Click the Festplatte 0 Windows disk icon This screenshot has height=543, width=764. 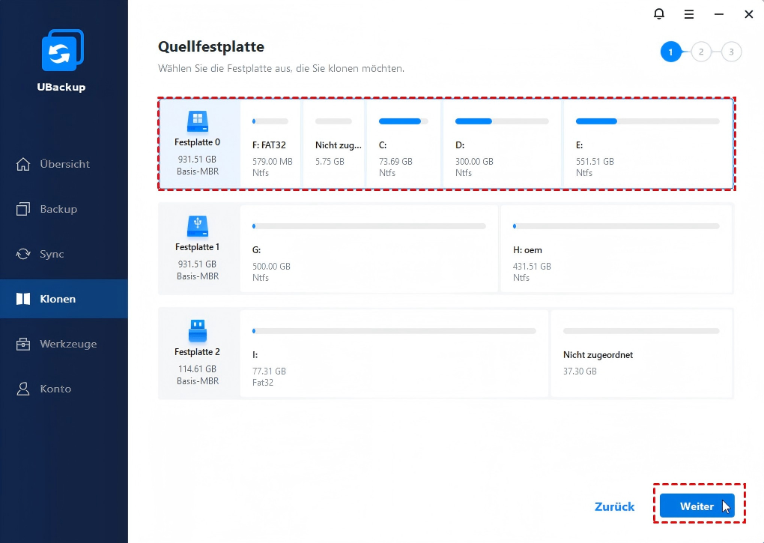coord(197,120)
